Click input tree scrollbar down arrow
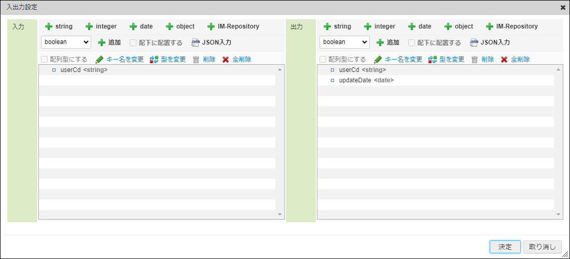 280,214
